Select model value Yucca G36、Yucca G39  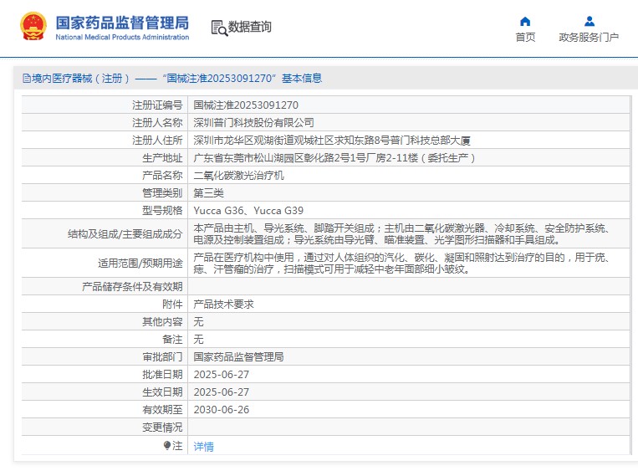(248, 211)
